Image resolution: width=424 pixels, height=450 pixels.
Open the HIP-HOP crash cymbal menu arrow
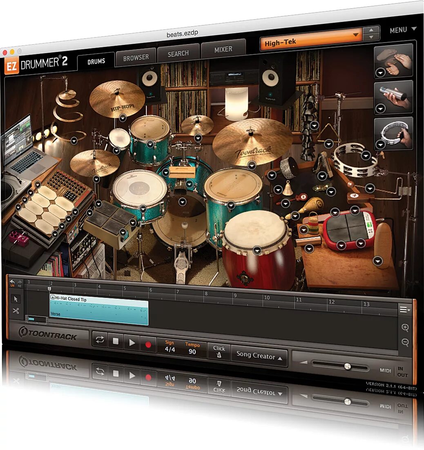tap(123, 118)
